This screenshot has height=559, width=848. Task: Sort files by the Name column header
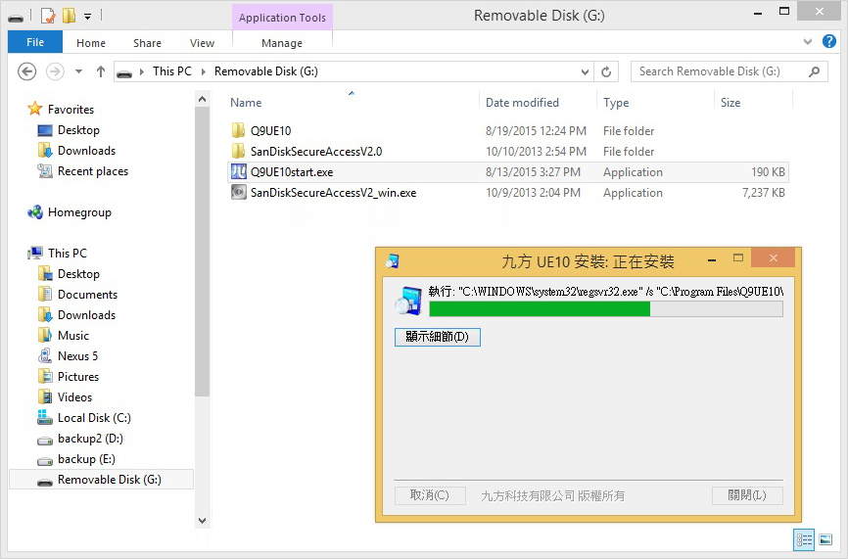pos(246,103)
